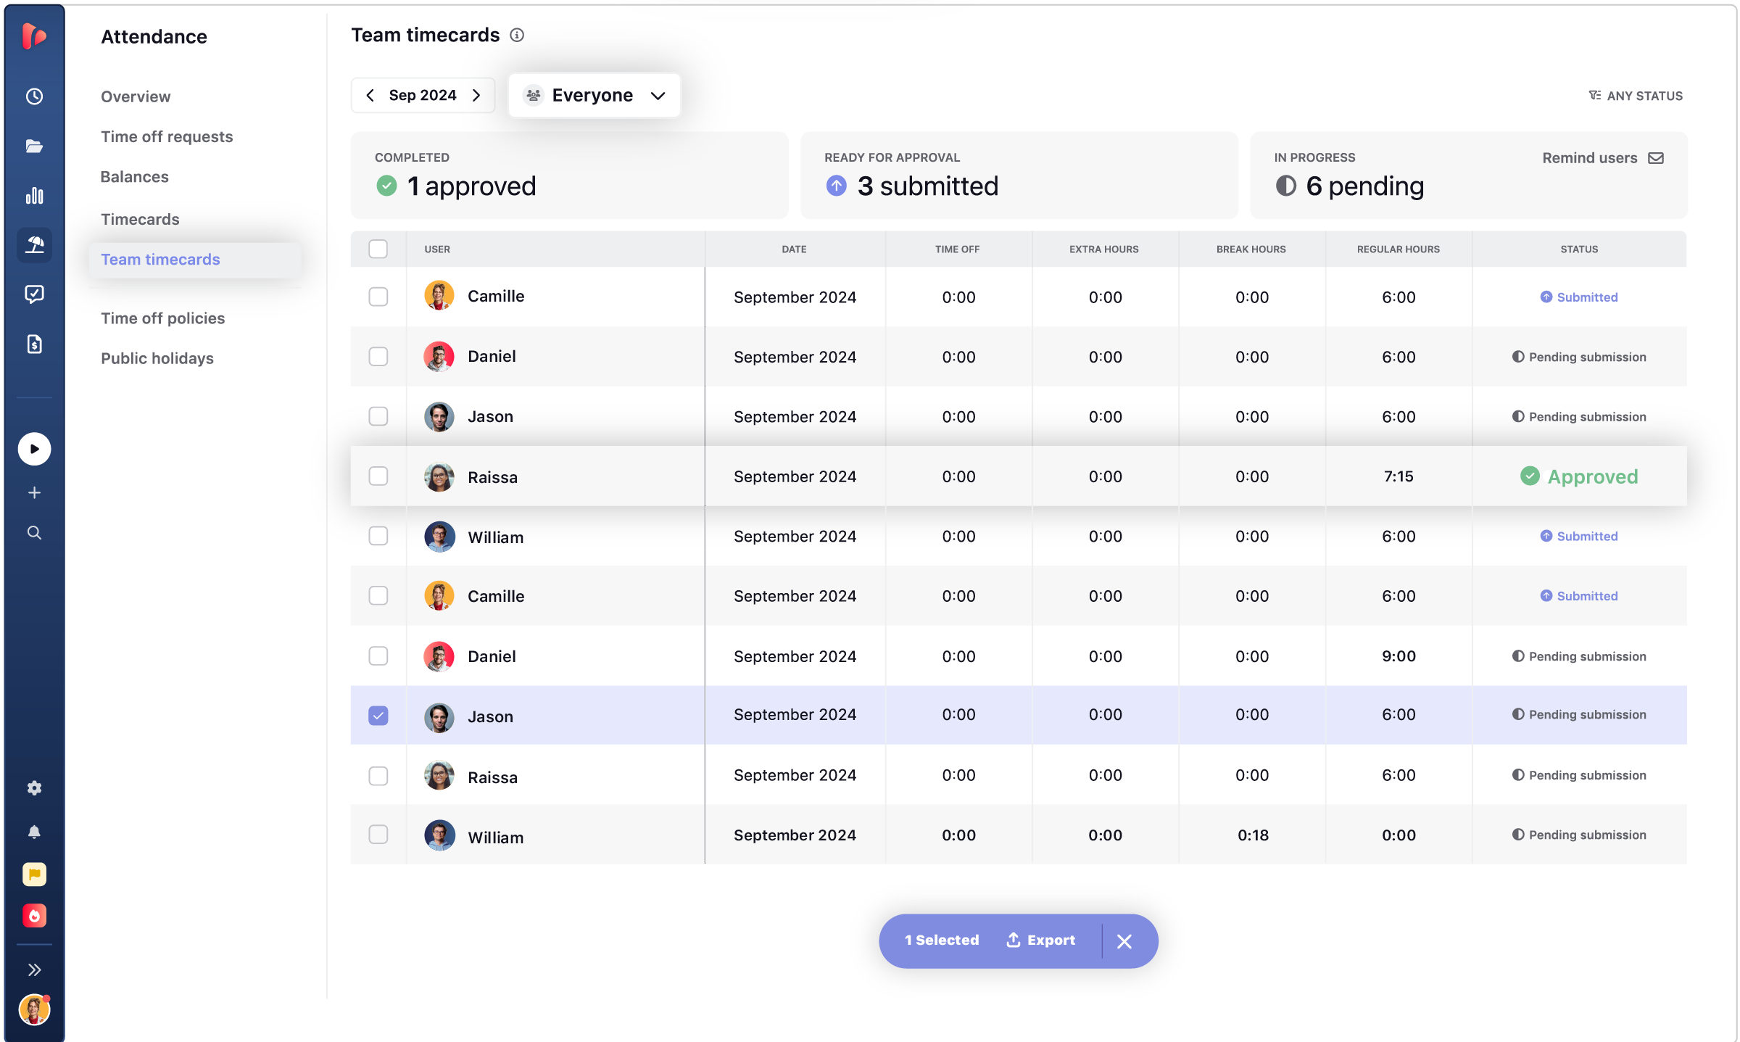The height and width of the screenshot is (1042, 1740).
Task: Click the Export button in selection bar
Action: coord(1040,940)
